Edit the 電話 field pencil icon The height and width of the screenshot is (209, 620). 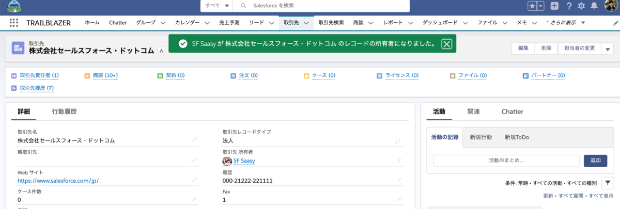coord(399,180)
